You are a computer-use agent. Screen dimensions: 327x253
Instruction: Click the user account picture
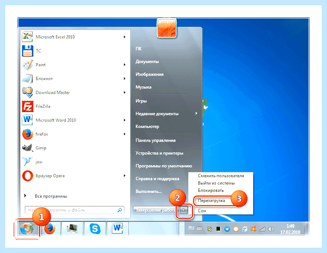click(167, 28)
